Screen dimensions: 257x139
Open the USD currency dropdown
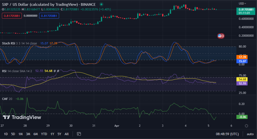(242, 4)
